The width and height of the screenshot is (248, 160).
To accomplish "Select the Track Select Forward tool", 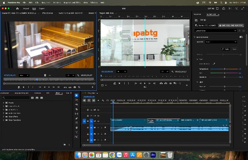I will [77, 100].
